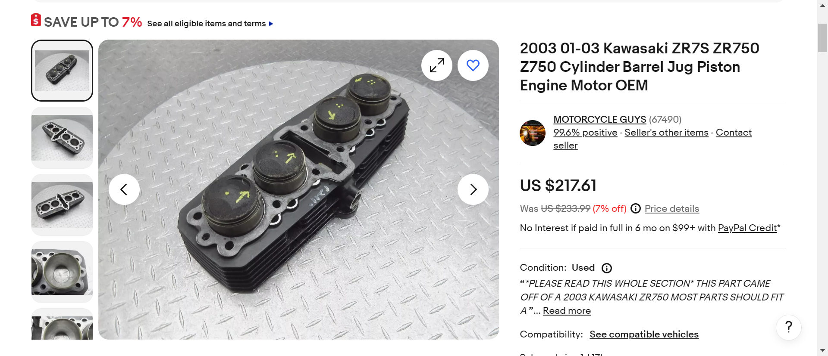Open See all eligible items and terms
828x356 pixels.
[207, 24]
